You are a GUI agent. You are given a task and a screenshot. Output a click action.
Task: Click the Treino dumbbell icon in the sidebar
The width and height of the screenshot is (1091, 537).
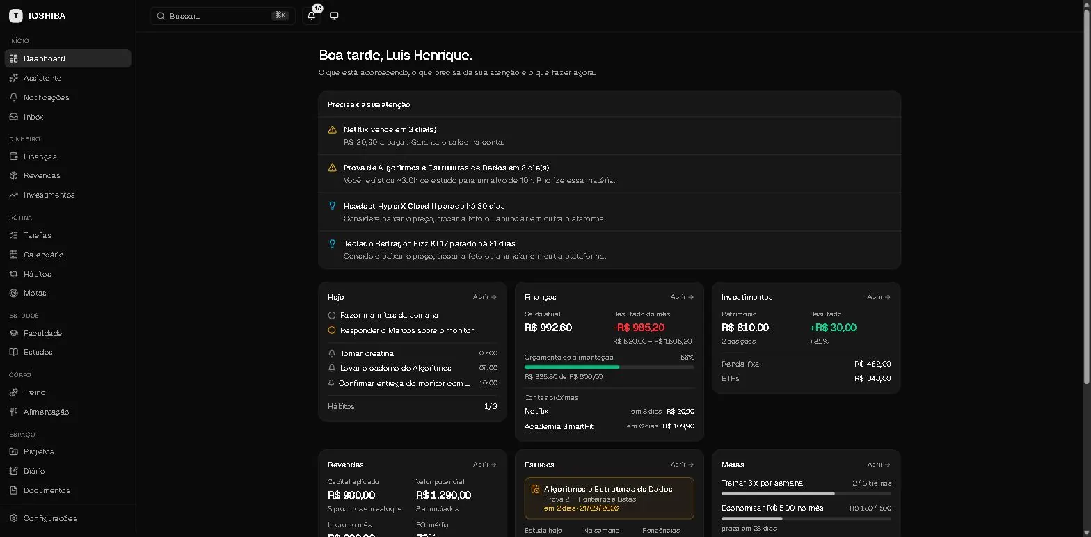[x=14, y=392]
